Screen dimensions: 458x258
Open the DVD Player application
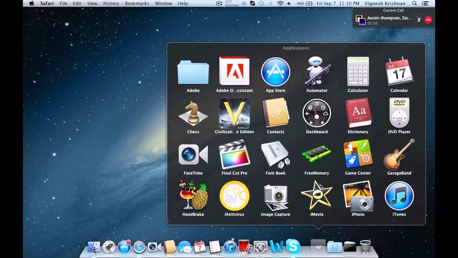click(399, 113)
